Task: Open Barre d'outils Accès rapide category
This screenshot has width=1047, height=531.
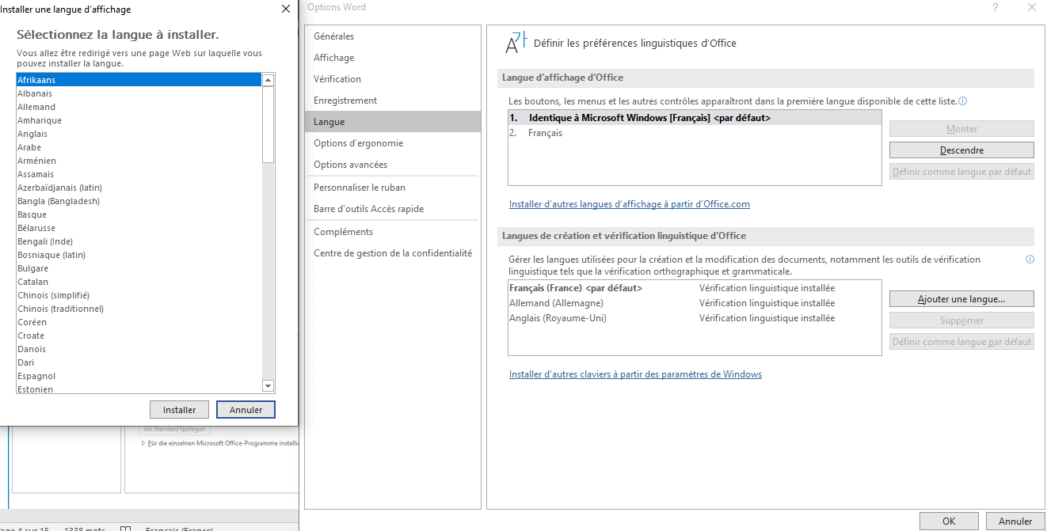Action: point(392,209)
